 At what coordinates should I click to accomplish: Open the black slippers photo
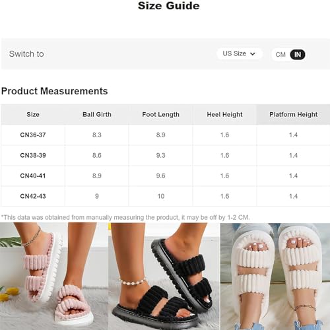[x=164, y=277]
